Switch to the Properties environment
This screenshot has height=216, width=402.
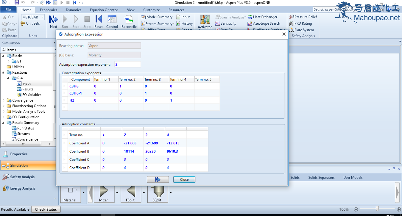(28, 154)
